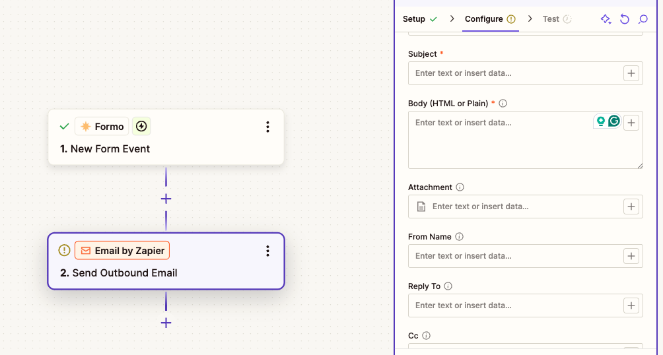The width and height of the screenshot is (663, 355).
Task: Switch to the Setup tab
Action: 420,19
